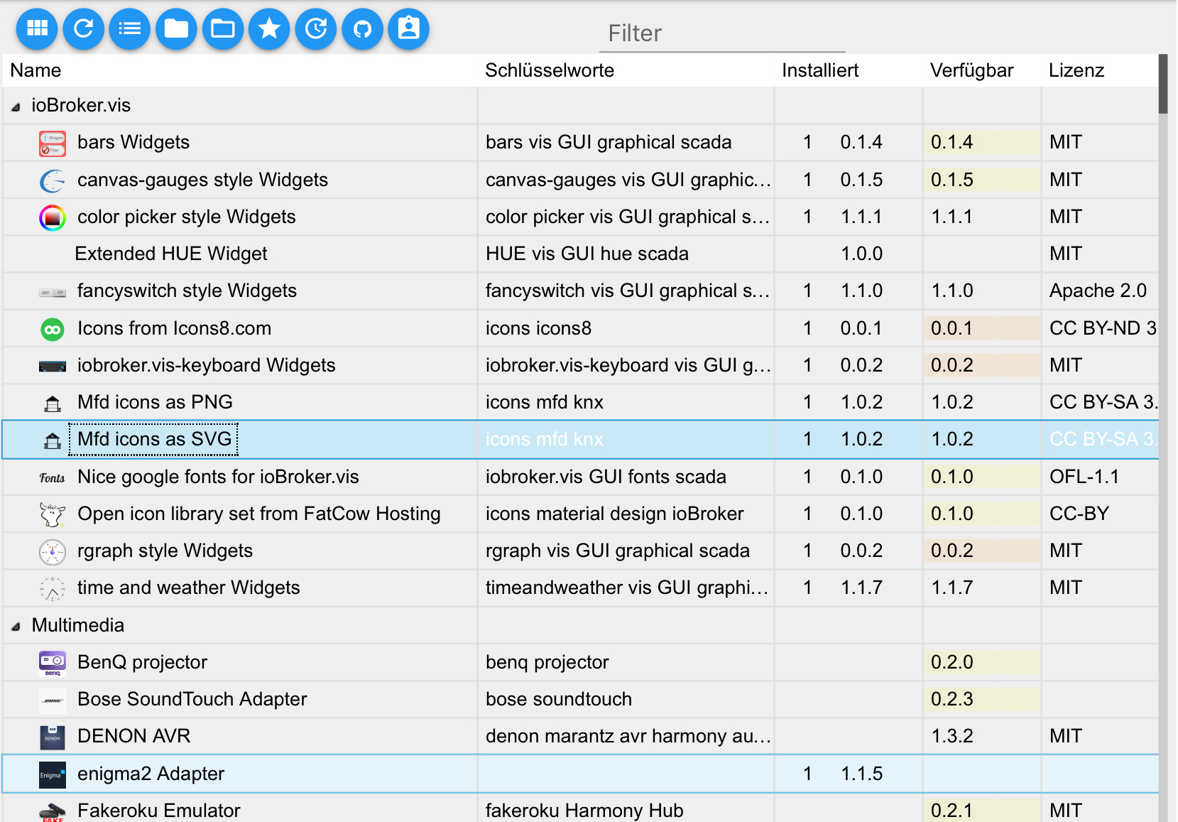Collapse the Multimedia group
Screen dimensions: 1178x822
16,627
